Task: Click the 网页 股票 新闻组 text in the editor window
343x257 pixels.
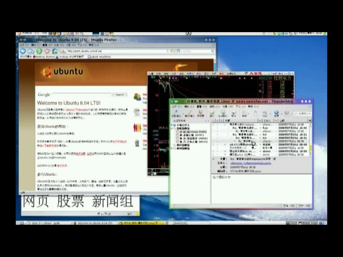Action: point(78,201)
